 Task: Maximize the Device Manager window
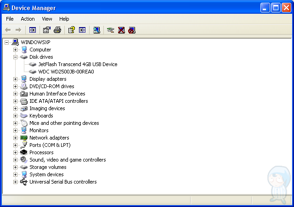pos(276,8)
